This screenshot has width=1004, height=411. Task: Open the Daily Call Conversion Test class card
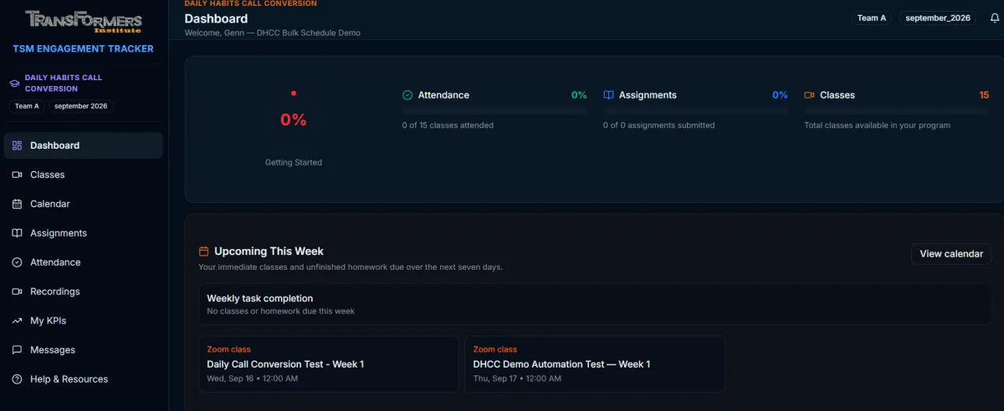click(328, 364)
